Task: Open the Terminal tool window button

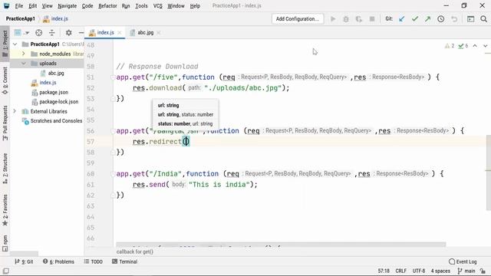Action: click(124, 261)
